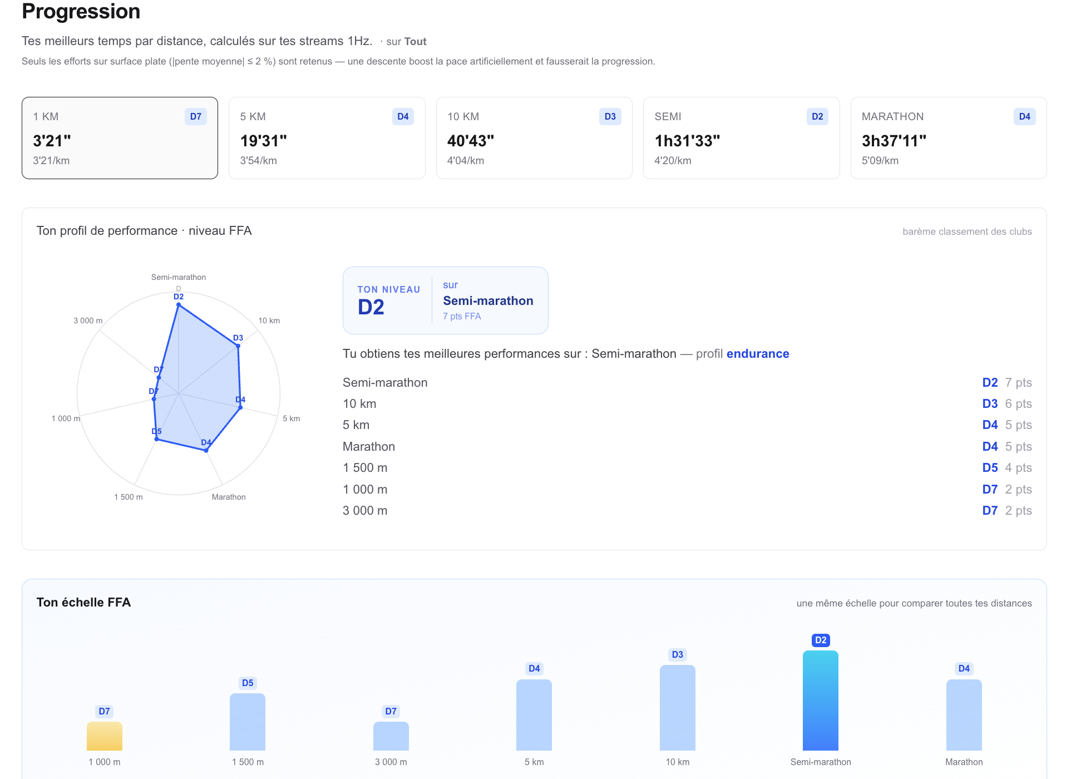Click the 'D2 7 pts' value

(1007, 383)
